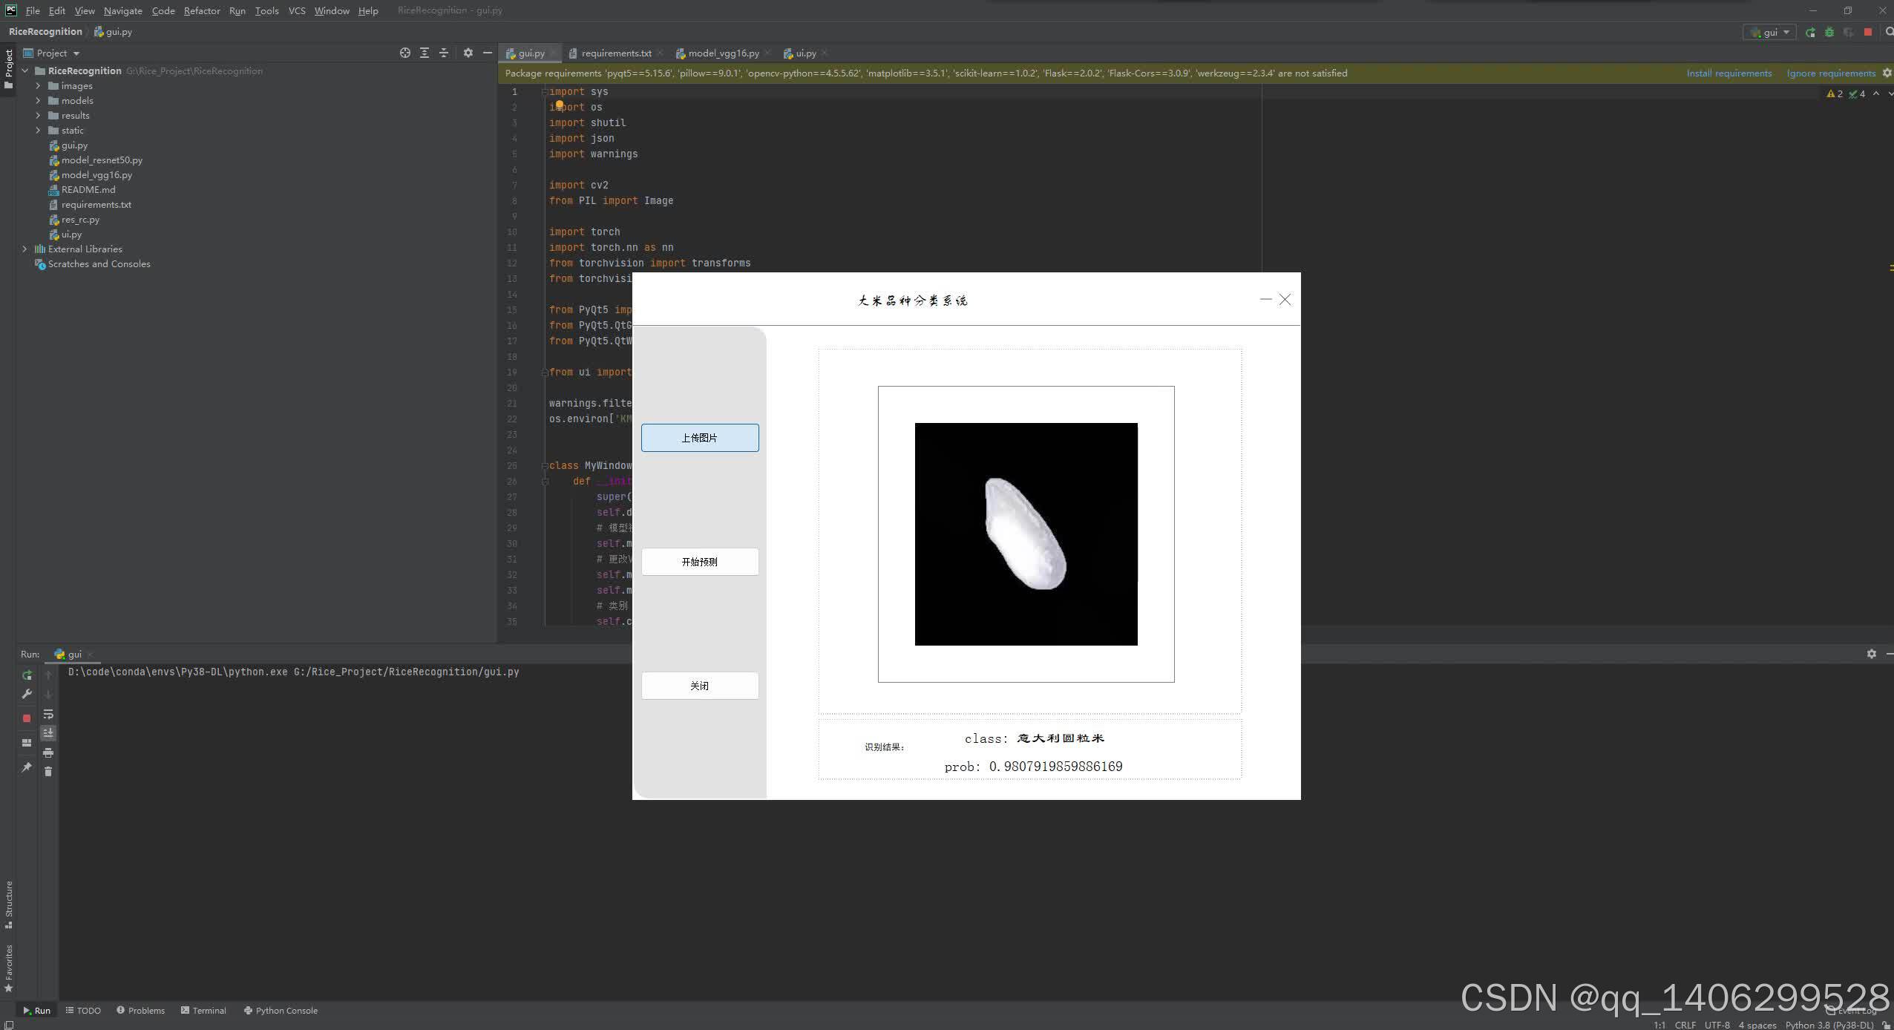Click Install requirements link
The height and width of the screenshot is (1030, 1894).
pyautogui.click(x=1728, y=73)
